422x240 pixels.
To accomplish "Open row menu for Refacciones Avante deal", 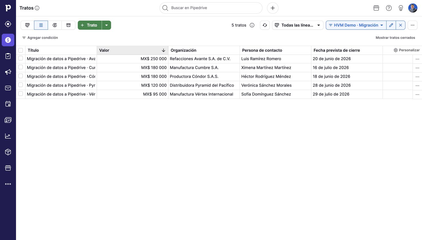I will pos(417,59).
